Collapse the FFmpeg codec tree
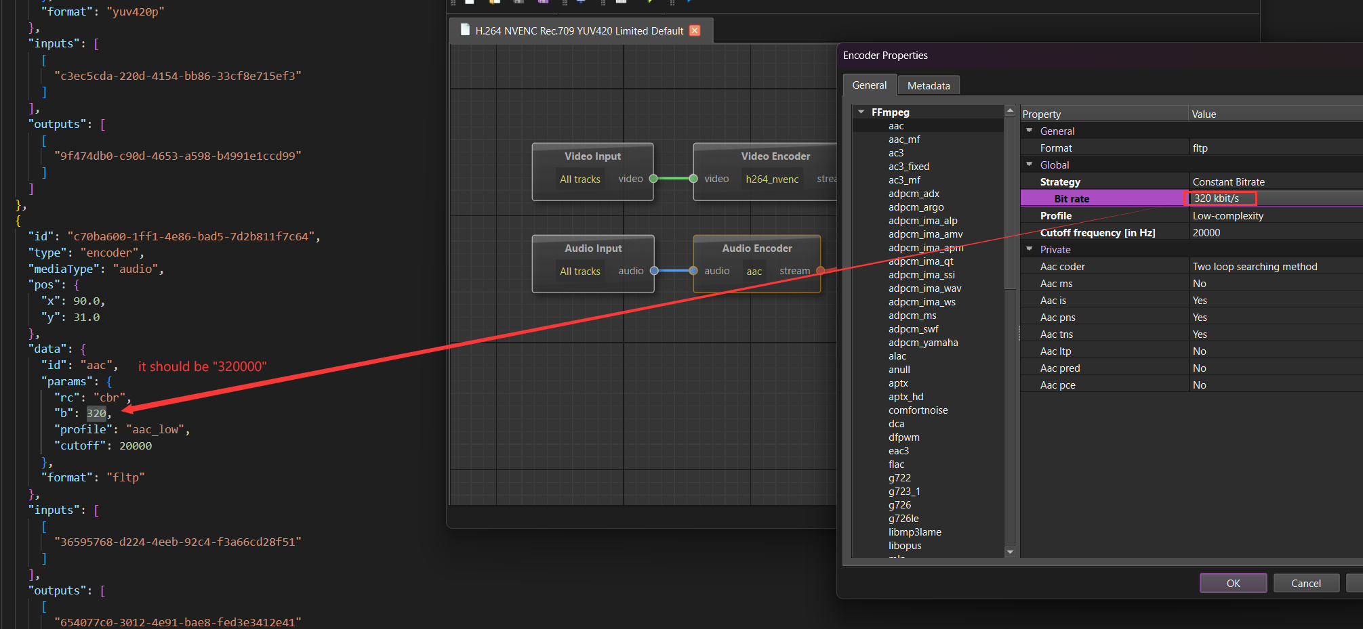The width and height of the screenshot is (1363, 629). 861,112
